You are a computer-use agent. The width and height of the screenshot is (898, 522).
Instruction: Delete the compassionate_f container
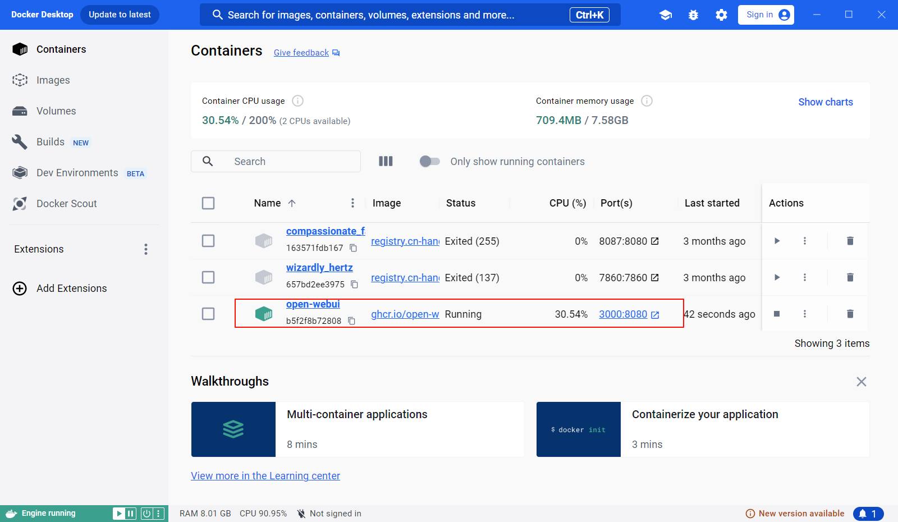pyautogui.click(x=850, y=241)
